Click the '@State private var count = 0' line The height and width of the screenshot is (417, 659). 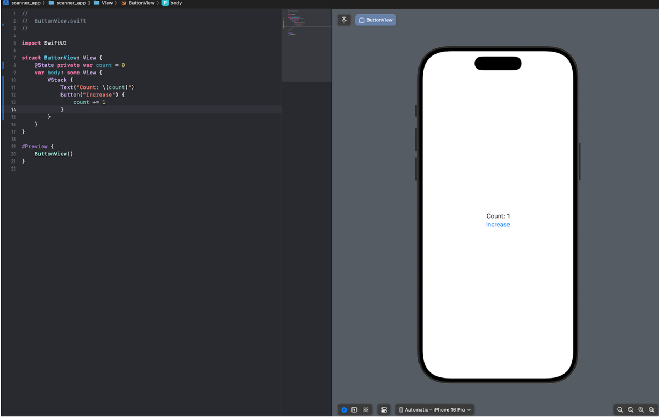coord(80,65)
